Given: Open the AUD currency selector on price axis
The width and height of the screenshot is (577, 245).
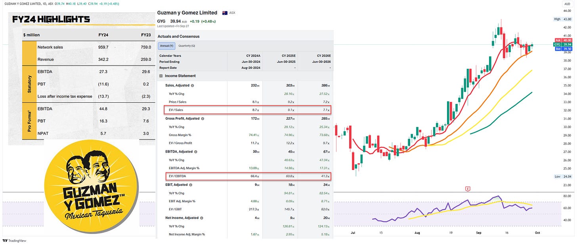Looking at the screenshot, I should click(x=567, y=4).
